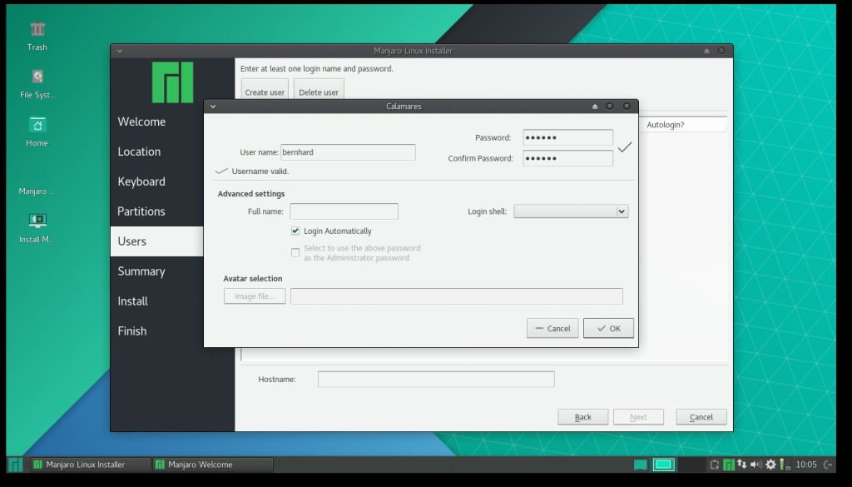This screenshot has height=487, width=852.
Task: Click the 'Advanced settings' heading
Action: (251, 193)
